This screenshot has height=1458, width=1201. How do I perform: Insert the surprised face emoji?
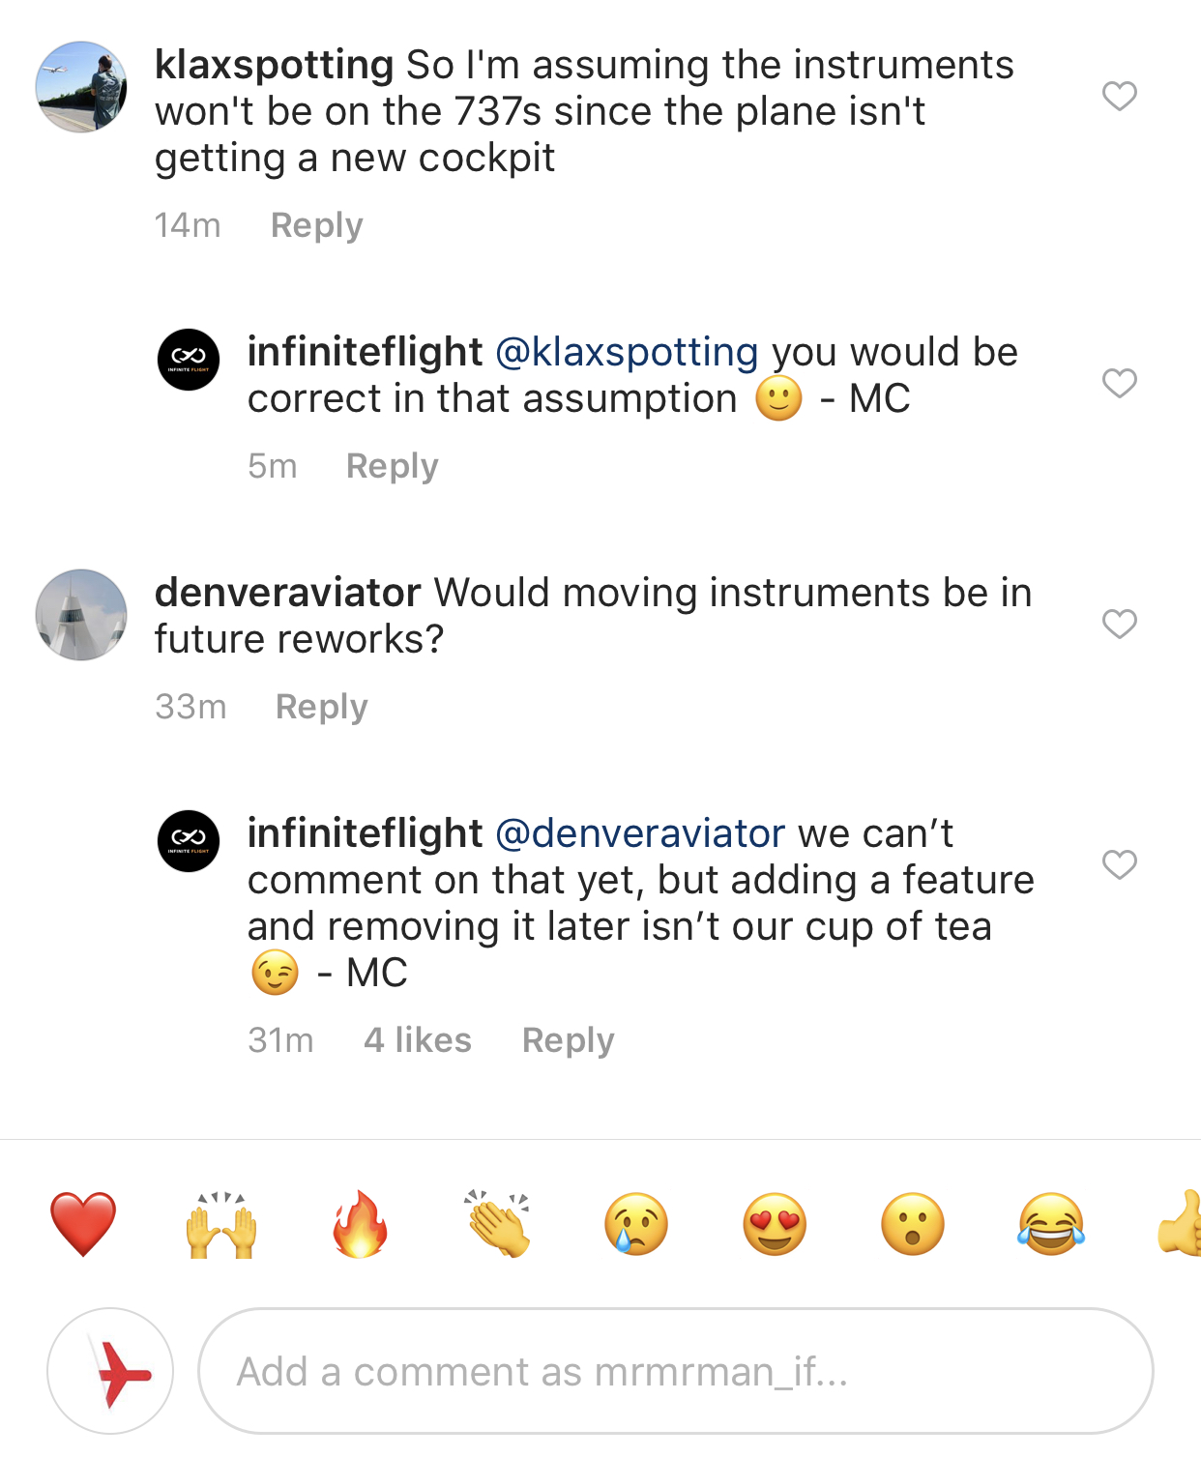(x=913, y=1224)
